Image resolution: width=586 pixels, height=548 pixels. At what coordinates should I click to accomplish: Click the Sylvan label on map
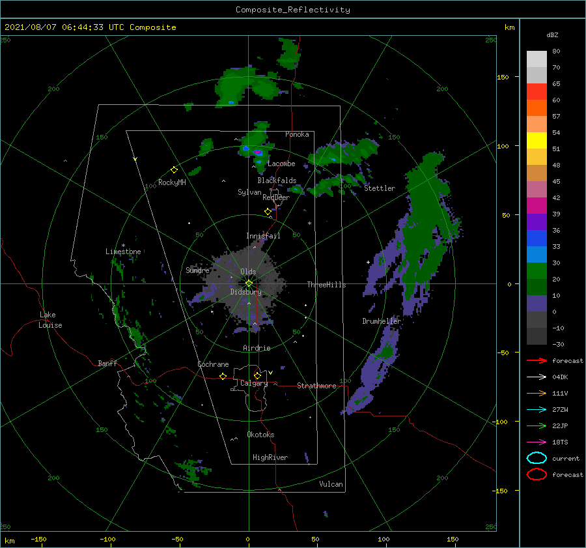pos(249,192)
